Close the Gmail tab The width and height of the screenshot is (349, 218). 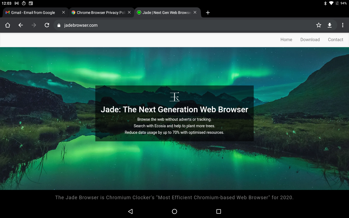click(x=64, y=12)
